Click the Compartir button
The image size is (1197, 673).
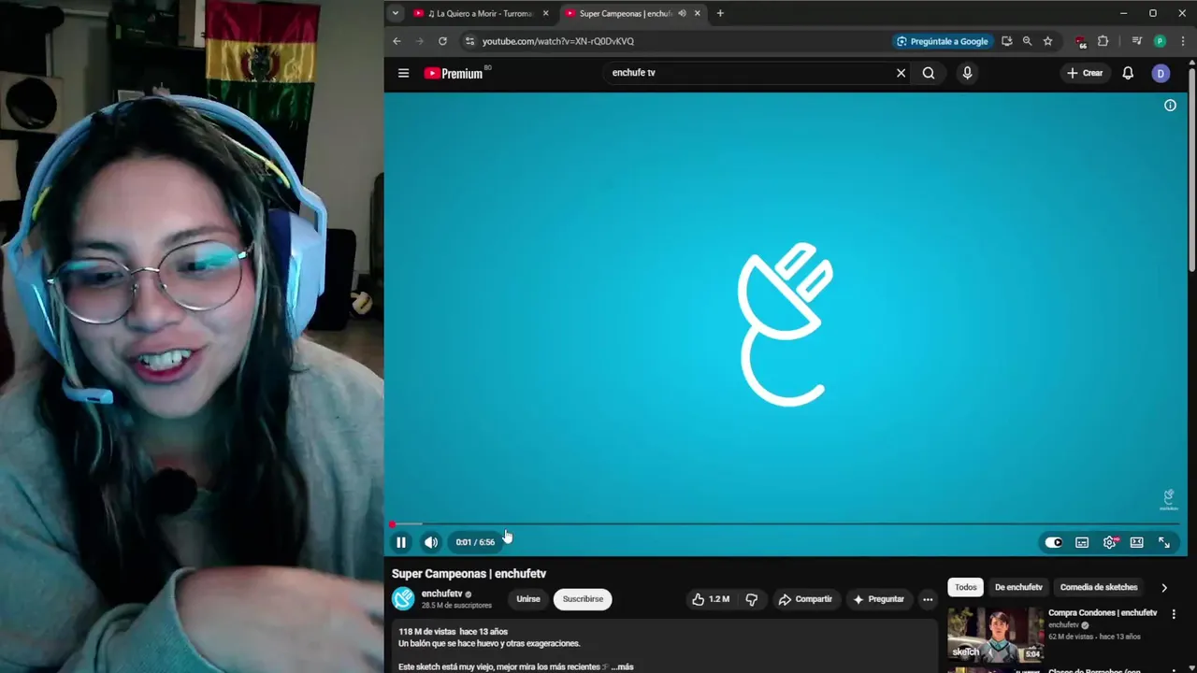(x=805, y=599)
